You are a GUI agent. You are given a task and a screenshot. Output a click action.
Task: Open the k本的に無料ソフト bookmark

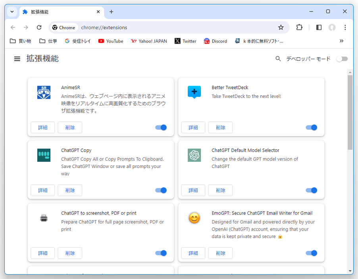259,41
